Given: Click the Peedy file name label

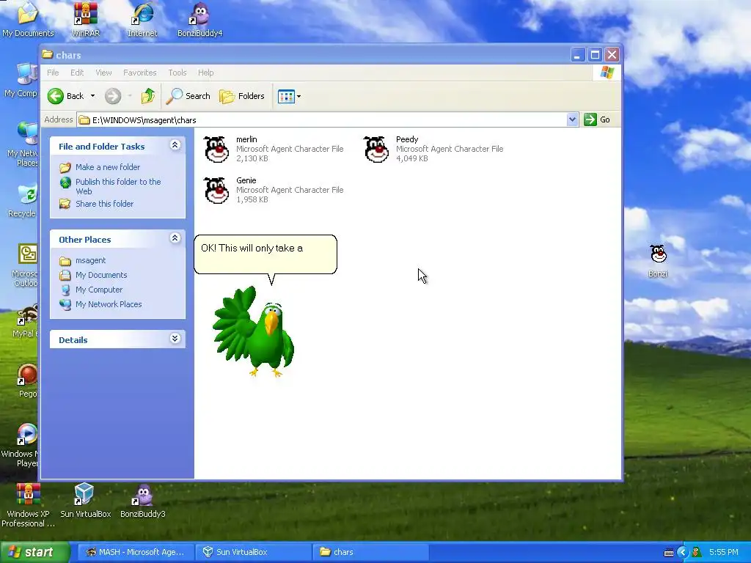Looking at the screenshot, I should 407,139.
